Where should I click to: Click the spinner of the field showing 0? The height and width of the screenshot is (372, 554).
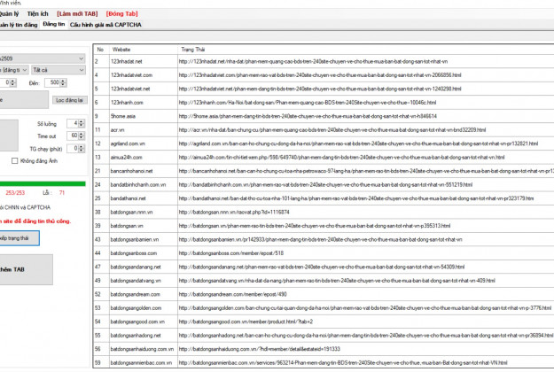pos(13,82)
